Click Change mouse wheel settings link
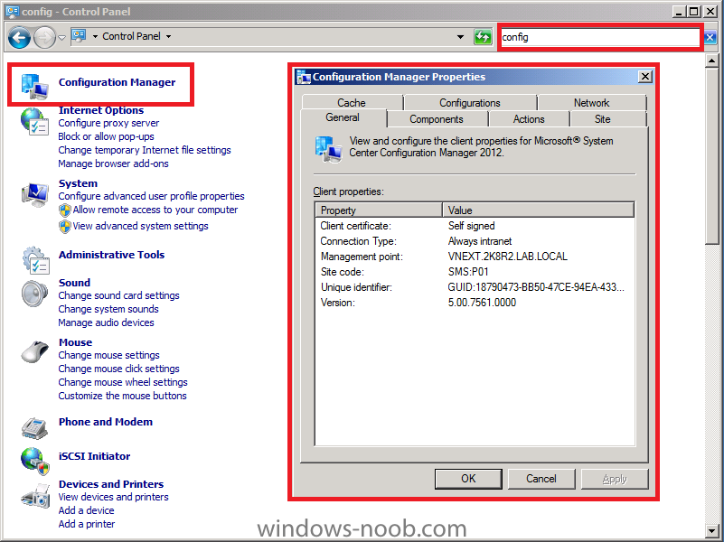This screenshot has height=542, width=724. 123,382
